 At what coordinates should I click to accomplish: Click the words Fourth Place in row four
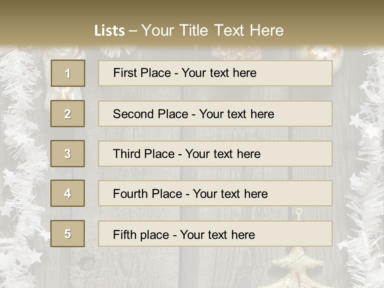(x=148, y=194)
